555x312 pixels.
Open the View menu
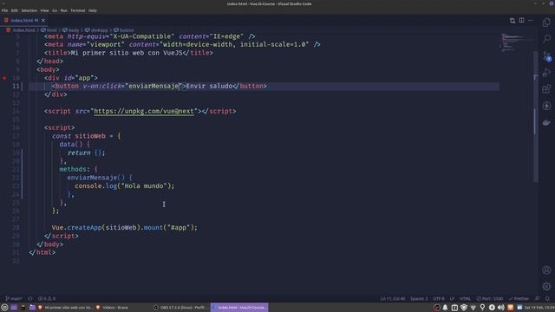click(44, 10)
